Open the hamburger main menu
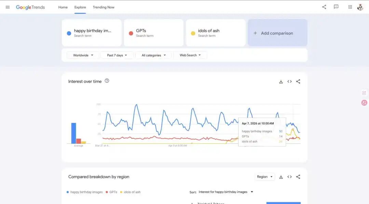The height and width of the screenshot is (204, 369). (8, 7)
